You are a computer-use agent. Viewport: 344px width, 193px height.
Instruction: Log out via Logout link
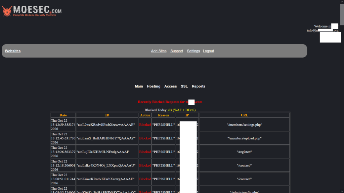(x=208, y=51)
